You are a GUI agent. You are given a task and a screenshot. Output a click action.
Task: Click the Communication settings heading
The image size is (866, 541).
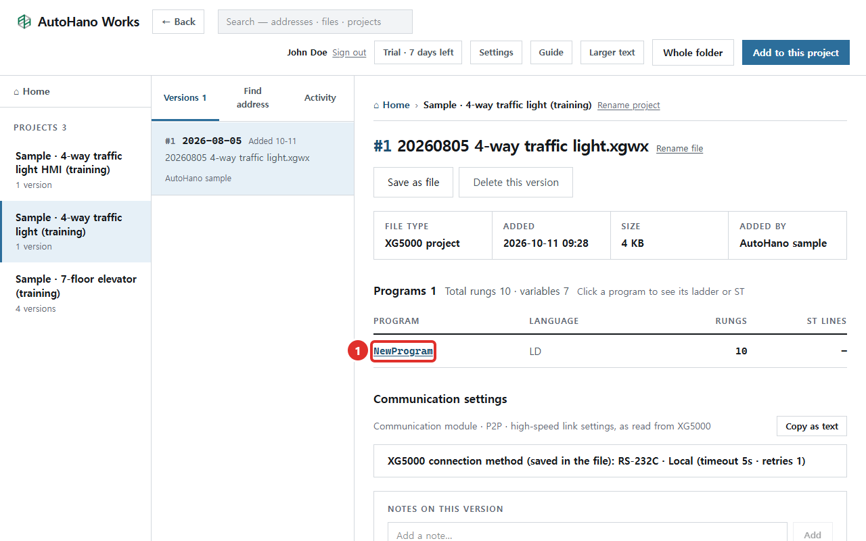[x=440, y=399]
